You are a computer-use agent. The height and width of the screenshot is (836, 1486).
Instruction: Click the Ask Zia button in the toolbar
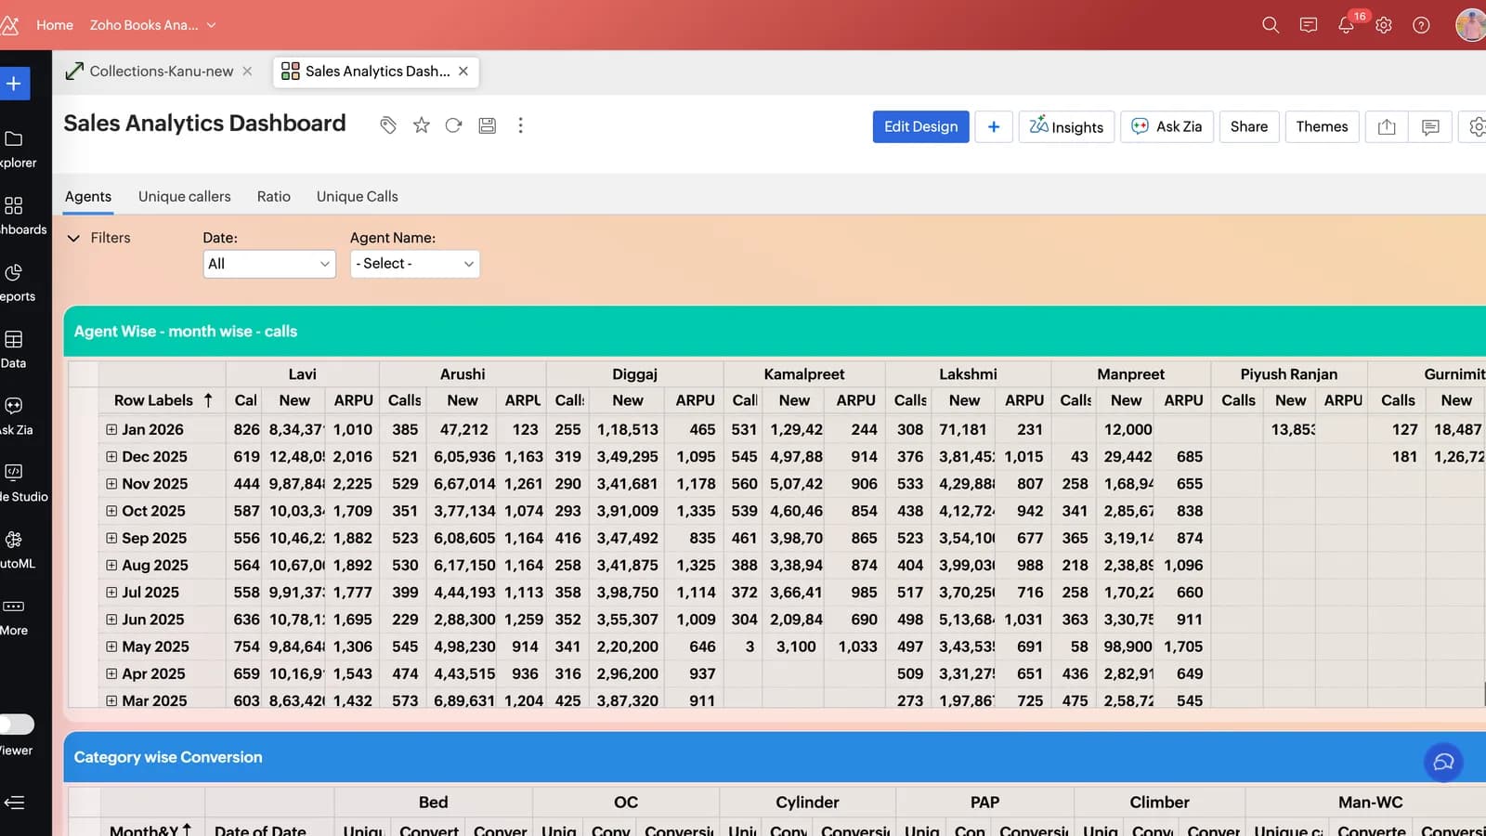(x=1167, y=126)
